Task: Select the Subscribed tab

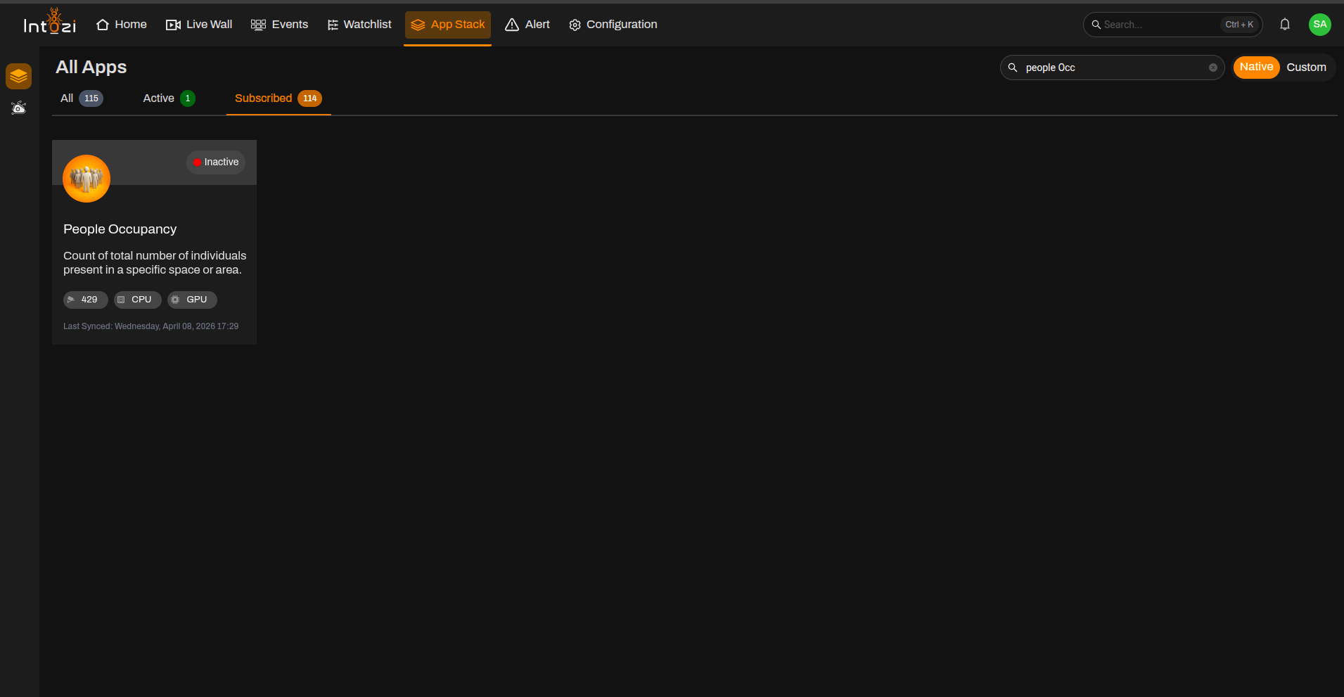Action: (x=278, y=98)
